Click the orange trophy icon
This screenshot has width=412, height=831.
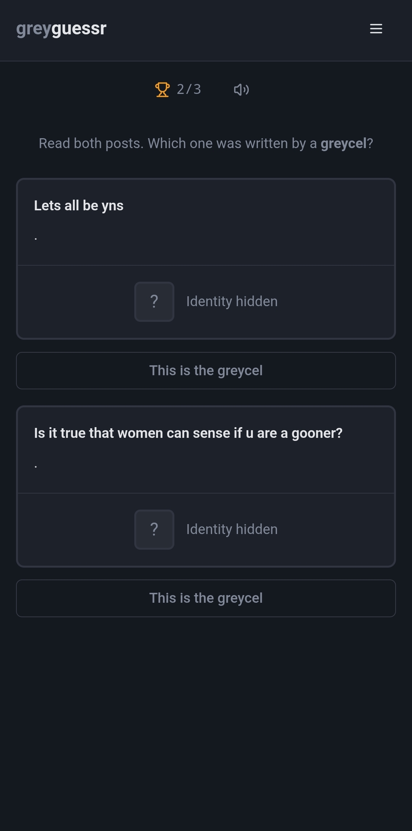tap(162, 90)
